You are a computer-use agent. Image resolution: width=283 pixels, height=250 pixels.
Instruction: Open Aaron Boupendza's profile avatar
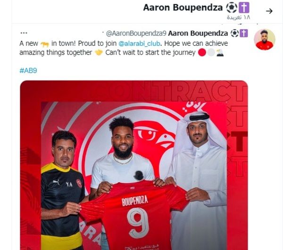pos(265,40)
